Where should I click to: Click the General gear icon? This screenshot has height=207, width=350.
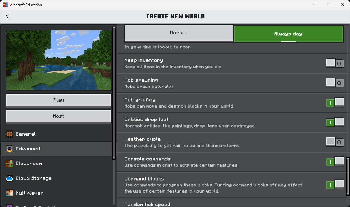9,134
